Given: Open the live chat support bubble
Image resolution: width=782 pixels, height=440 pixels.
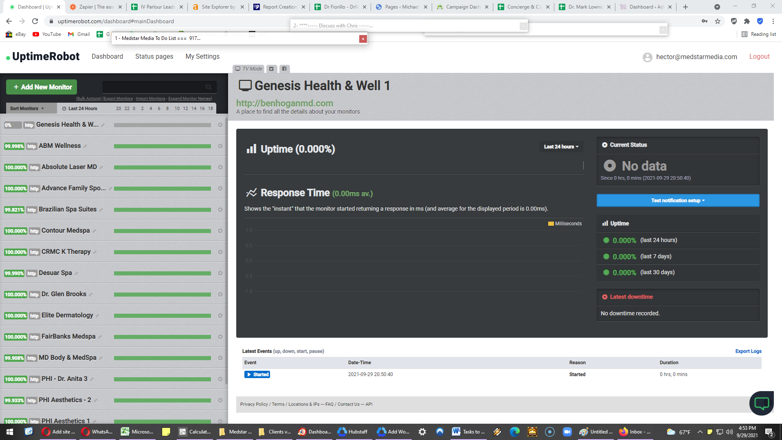Looking at the screenshot, I should click(x=761, y=403).
